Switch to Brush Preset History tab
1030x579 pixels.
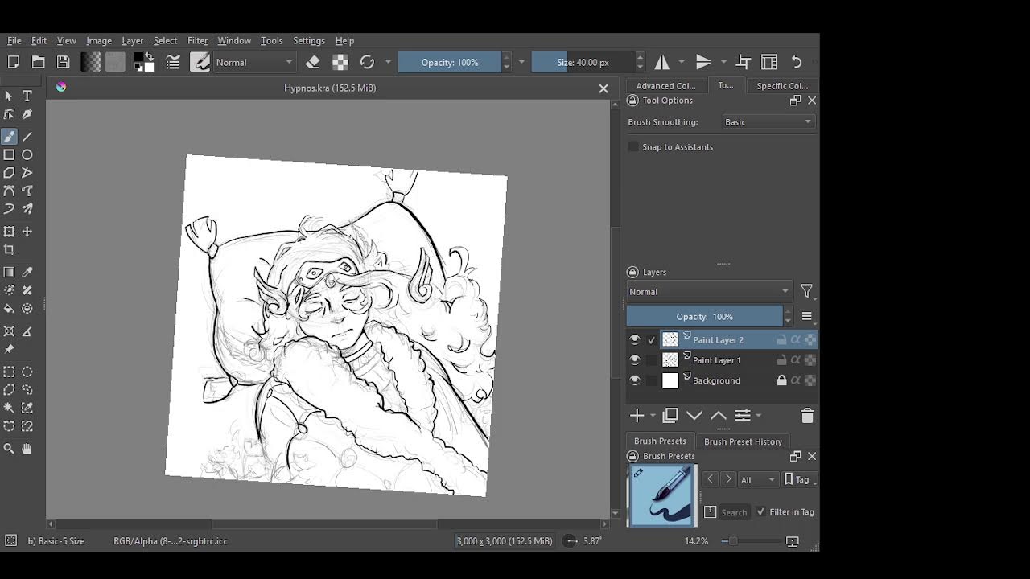(743, 441)
